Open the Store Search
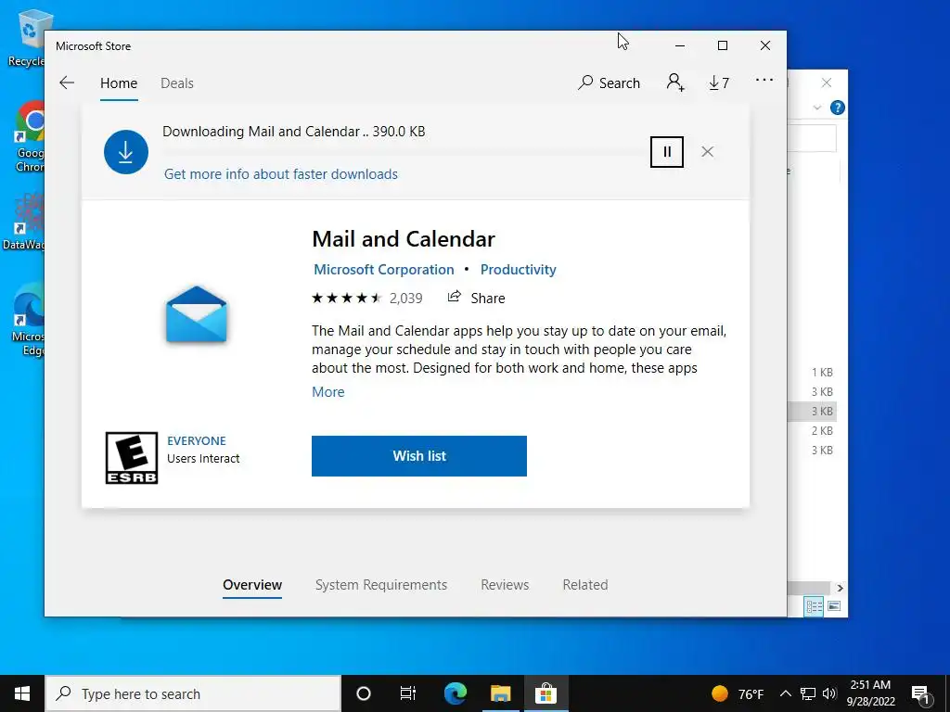 pyautogui.click(x=609, y=83)
